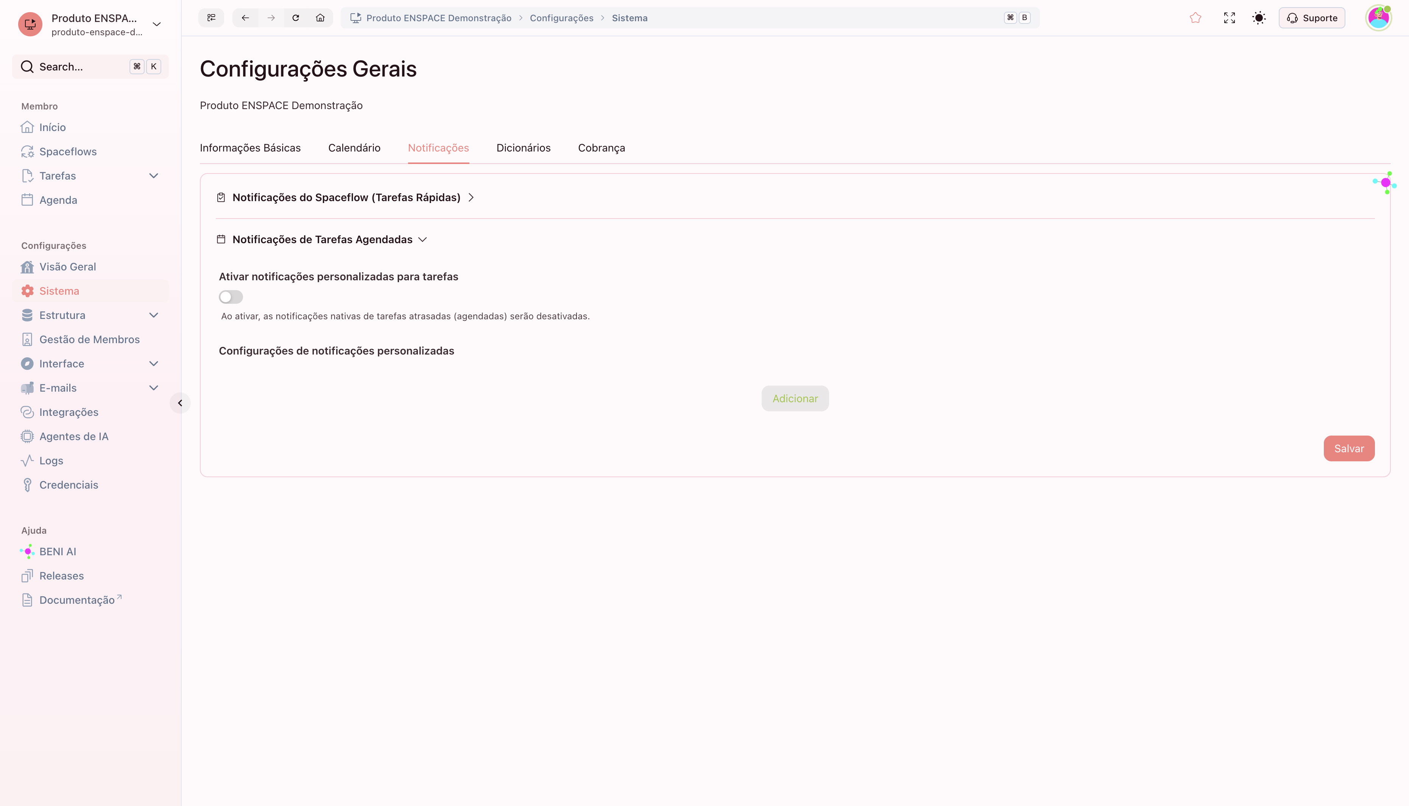Toggle custom task notifications switch
This screenshot has width=1409, height=806.
231,297
